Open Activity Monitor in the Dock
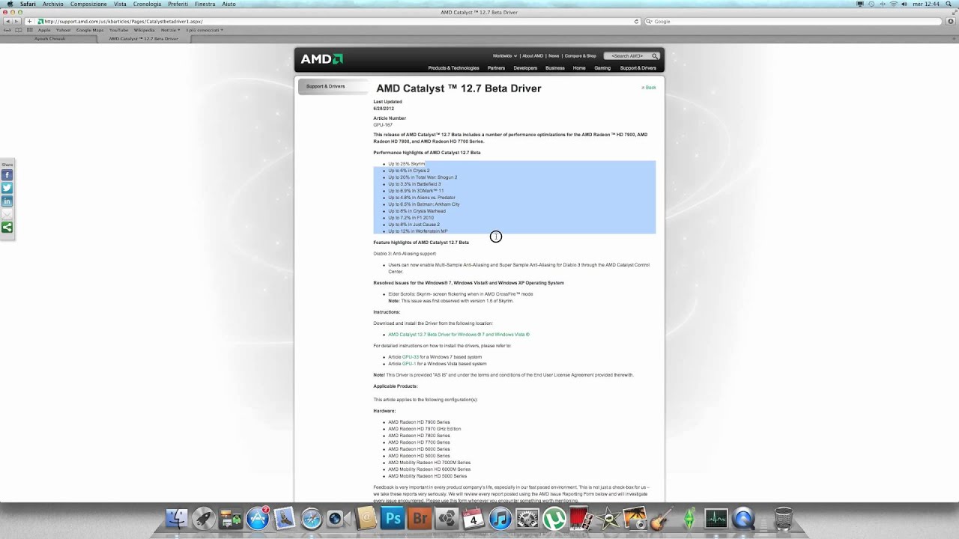Image resolution: width=959 pixels, height=539 pixels. click(716, 518)
